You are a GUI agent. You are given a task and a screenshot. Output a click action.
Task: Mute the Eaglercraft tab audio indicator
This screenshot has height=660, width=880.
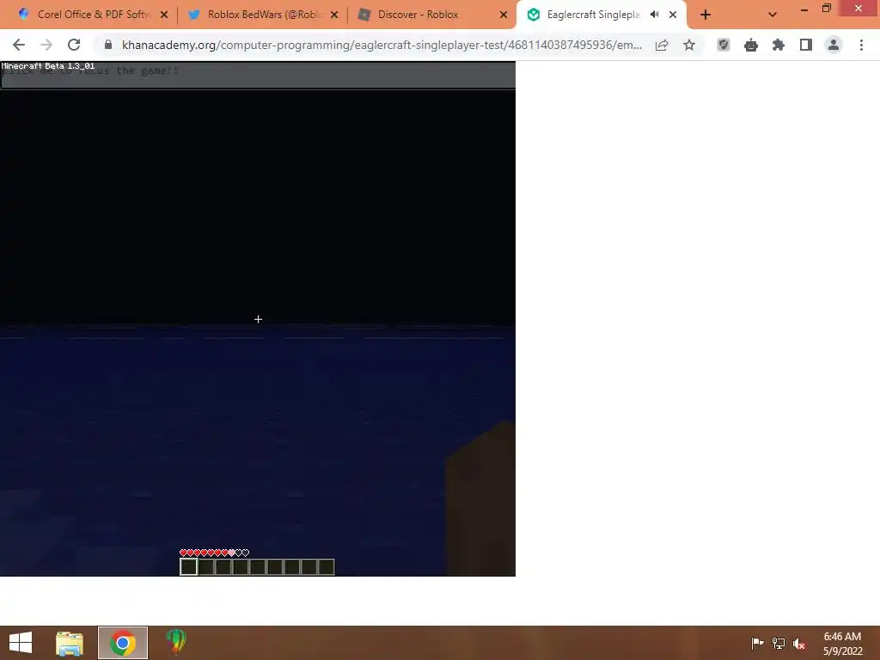(654, 15)
